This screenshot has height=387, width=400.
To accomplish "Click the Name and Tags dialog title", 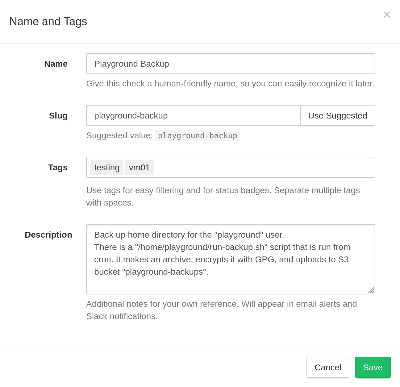I will 48,21.
